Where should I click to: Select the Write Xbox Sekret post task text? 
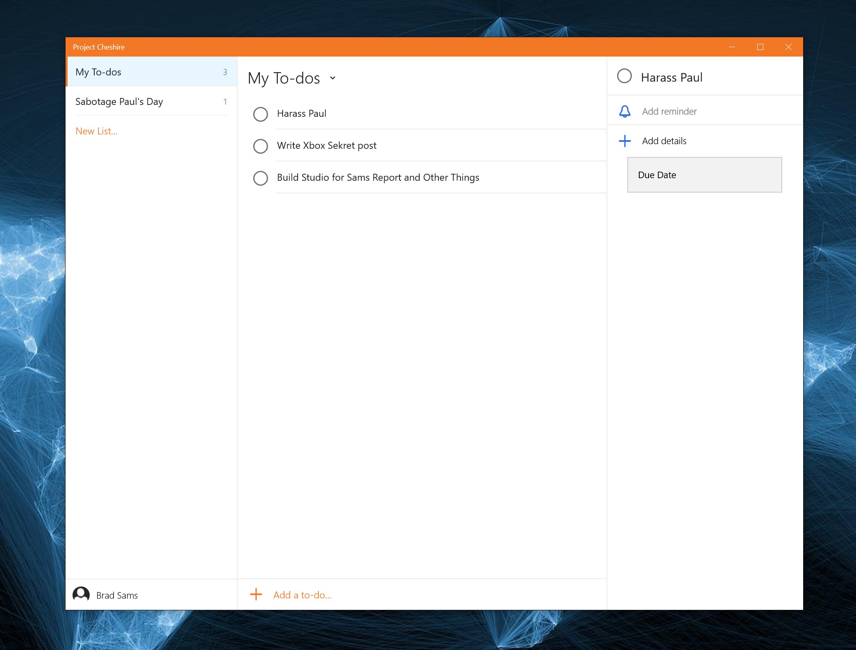pos(327,145)
